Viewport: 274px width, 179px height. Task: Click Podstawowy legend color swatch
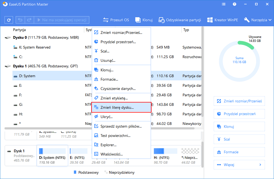click(x=75, y=172)
